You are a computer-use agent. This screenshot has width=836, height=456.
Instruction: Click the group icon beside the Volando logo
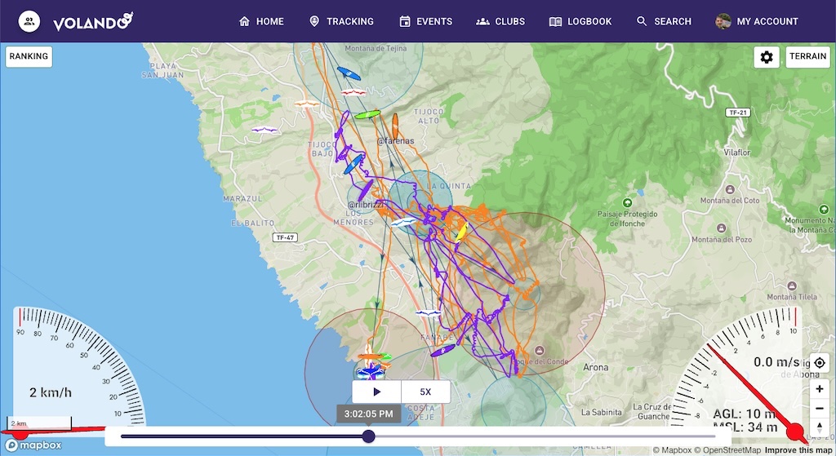click(29, 22)
